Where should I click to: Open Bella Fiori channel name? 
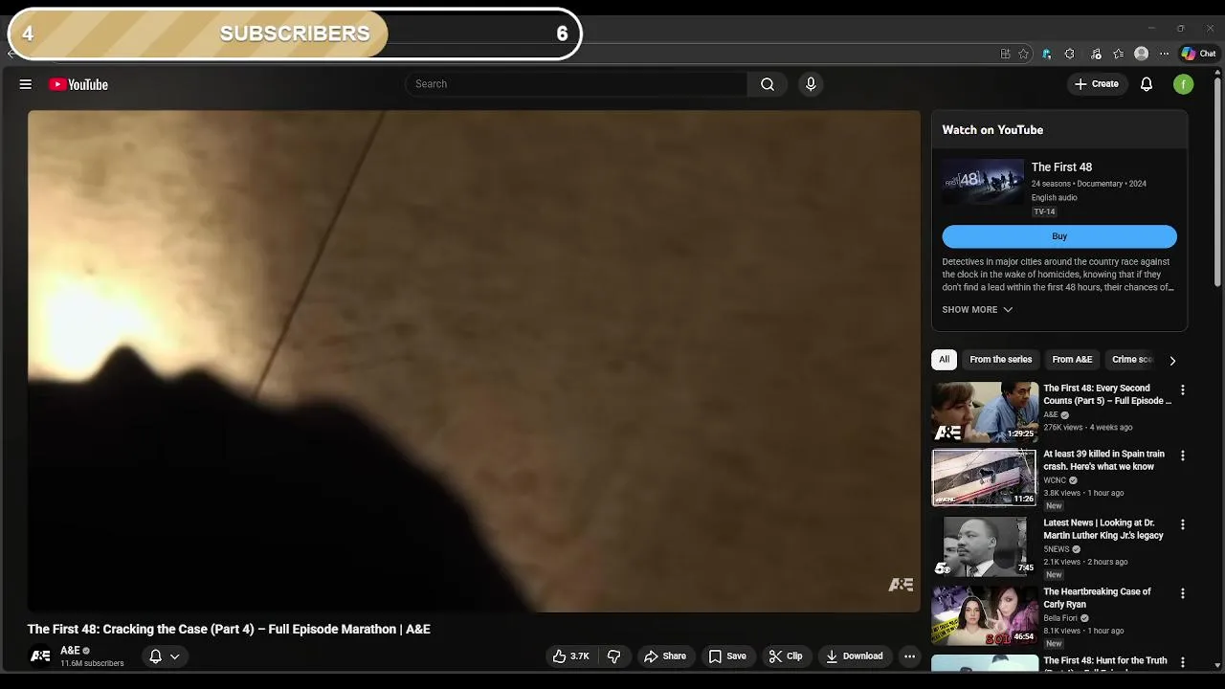1060,618
